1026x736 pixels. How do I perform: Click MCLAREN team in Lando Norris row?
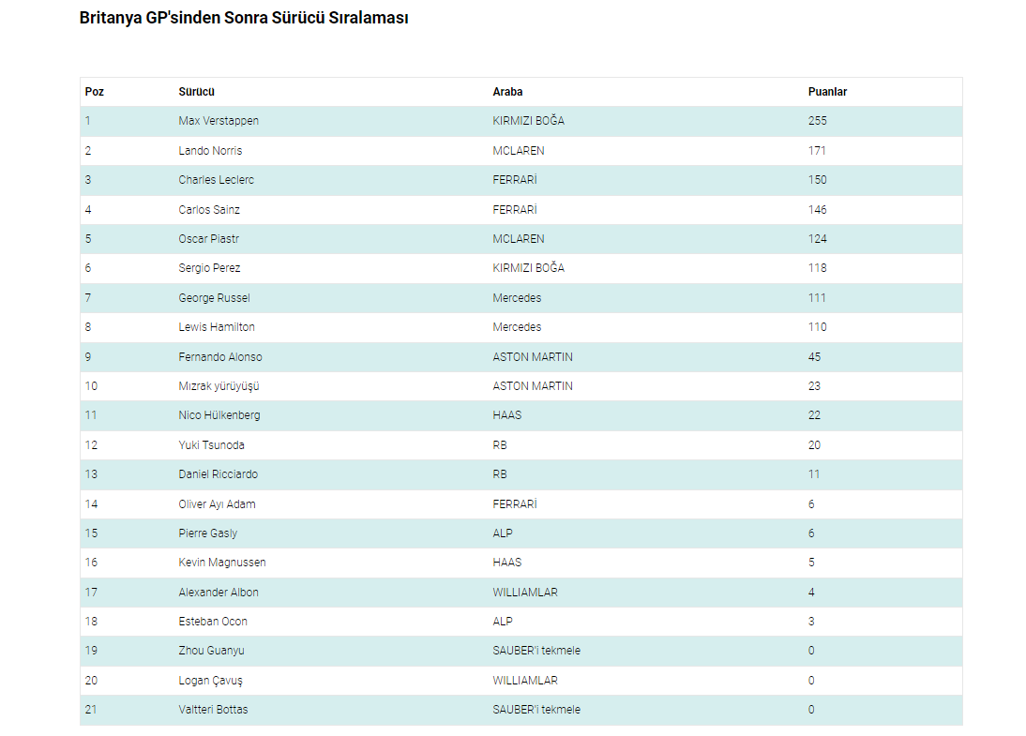519,151
